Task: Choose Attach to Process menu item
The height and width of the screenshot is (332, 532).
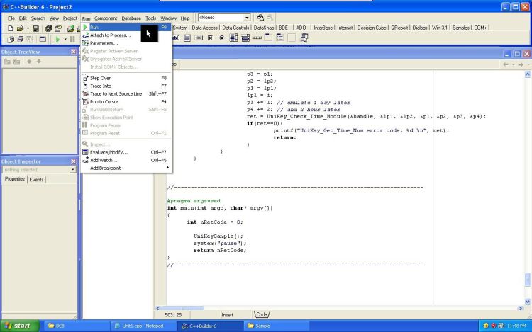Action: coord(126,35)
